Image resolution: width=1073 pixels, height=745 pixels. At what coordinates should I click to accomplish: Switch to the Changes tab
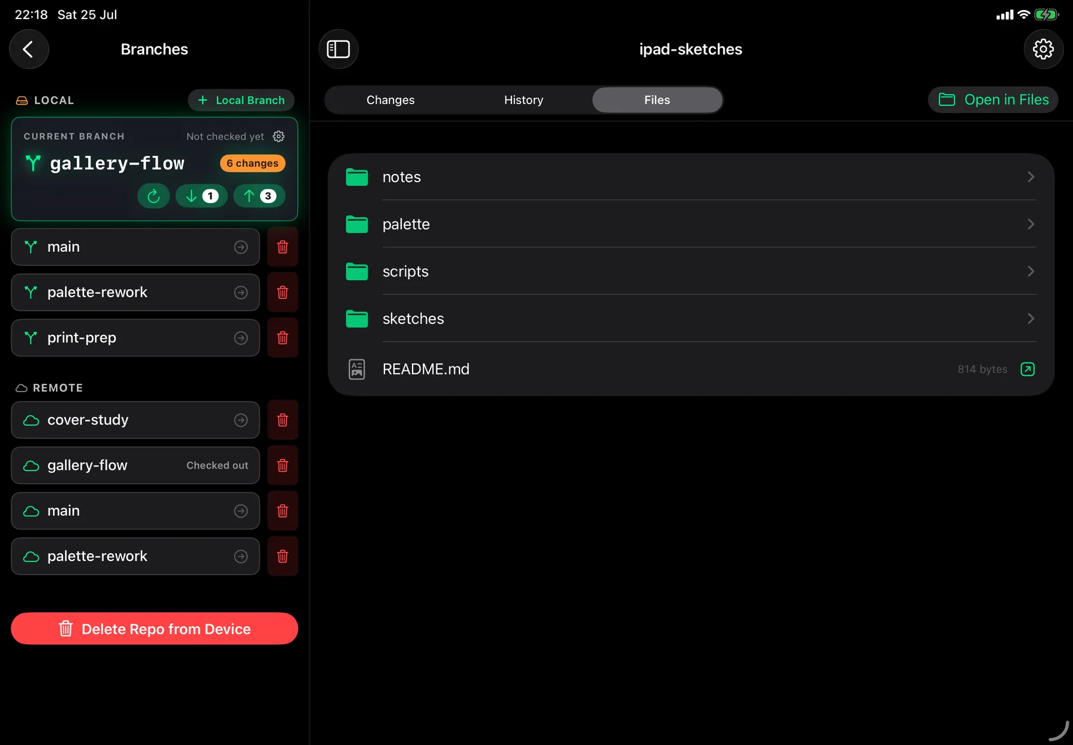click(390, 100)
